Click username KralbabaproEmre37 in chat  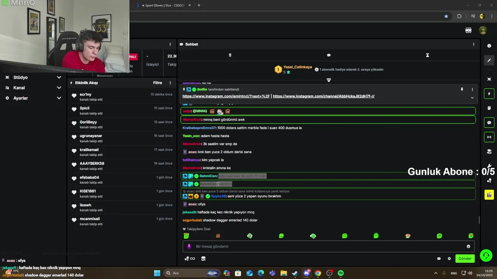[x=199, y=128]
